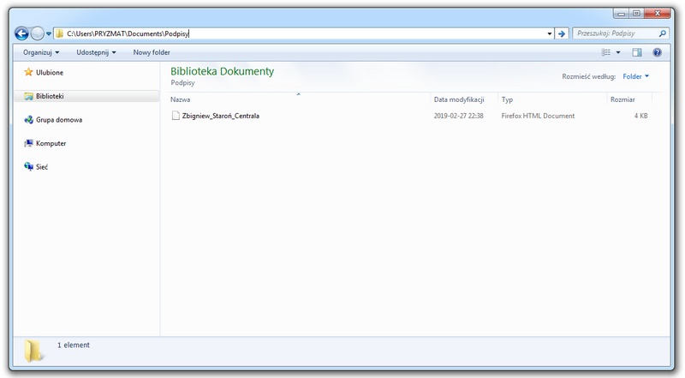Image resolution: width=685 pixels, height=378 pixels.
Task: Sort by the Typ column header
Action: pos(552,99)
